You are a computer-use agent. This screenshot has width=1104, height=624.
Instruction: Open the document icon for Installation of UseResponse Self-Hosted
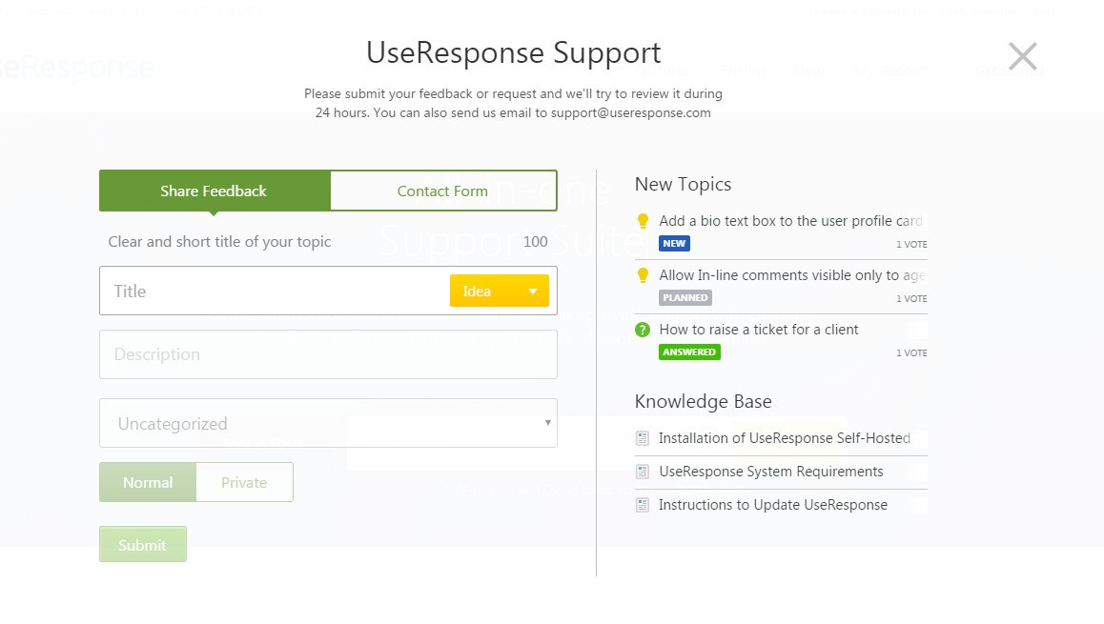click(x=643, y=438)
